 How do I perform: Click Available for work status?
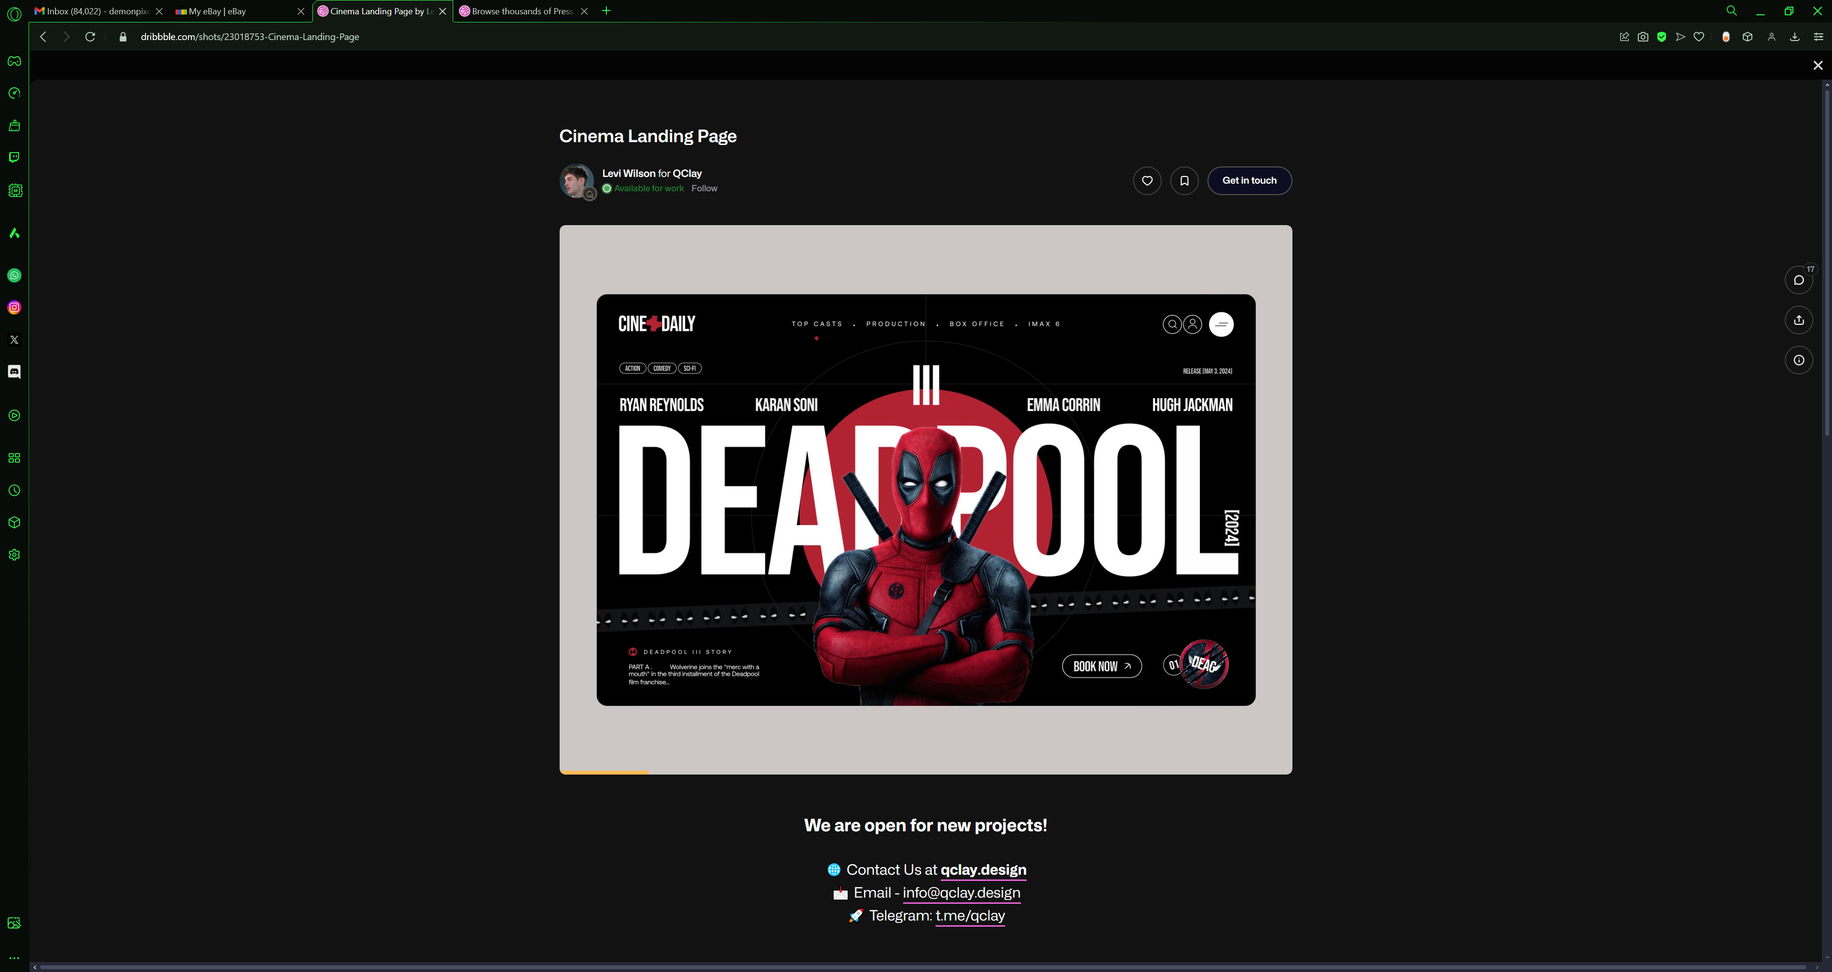pos(644,188)
